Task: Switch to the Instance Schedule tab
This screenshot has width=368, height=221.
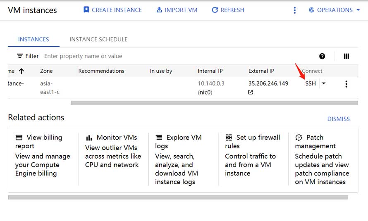Action: point(98,39)
